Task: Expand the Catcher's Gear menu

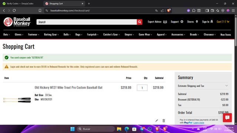Action: 111,34
